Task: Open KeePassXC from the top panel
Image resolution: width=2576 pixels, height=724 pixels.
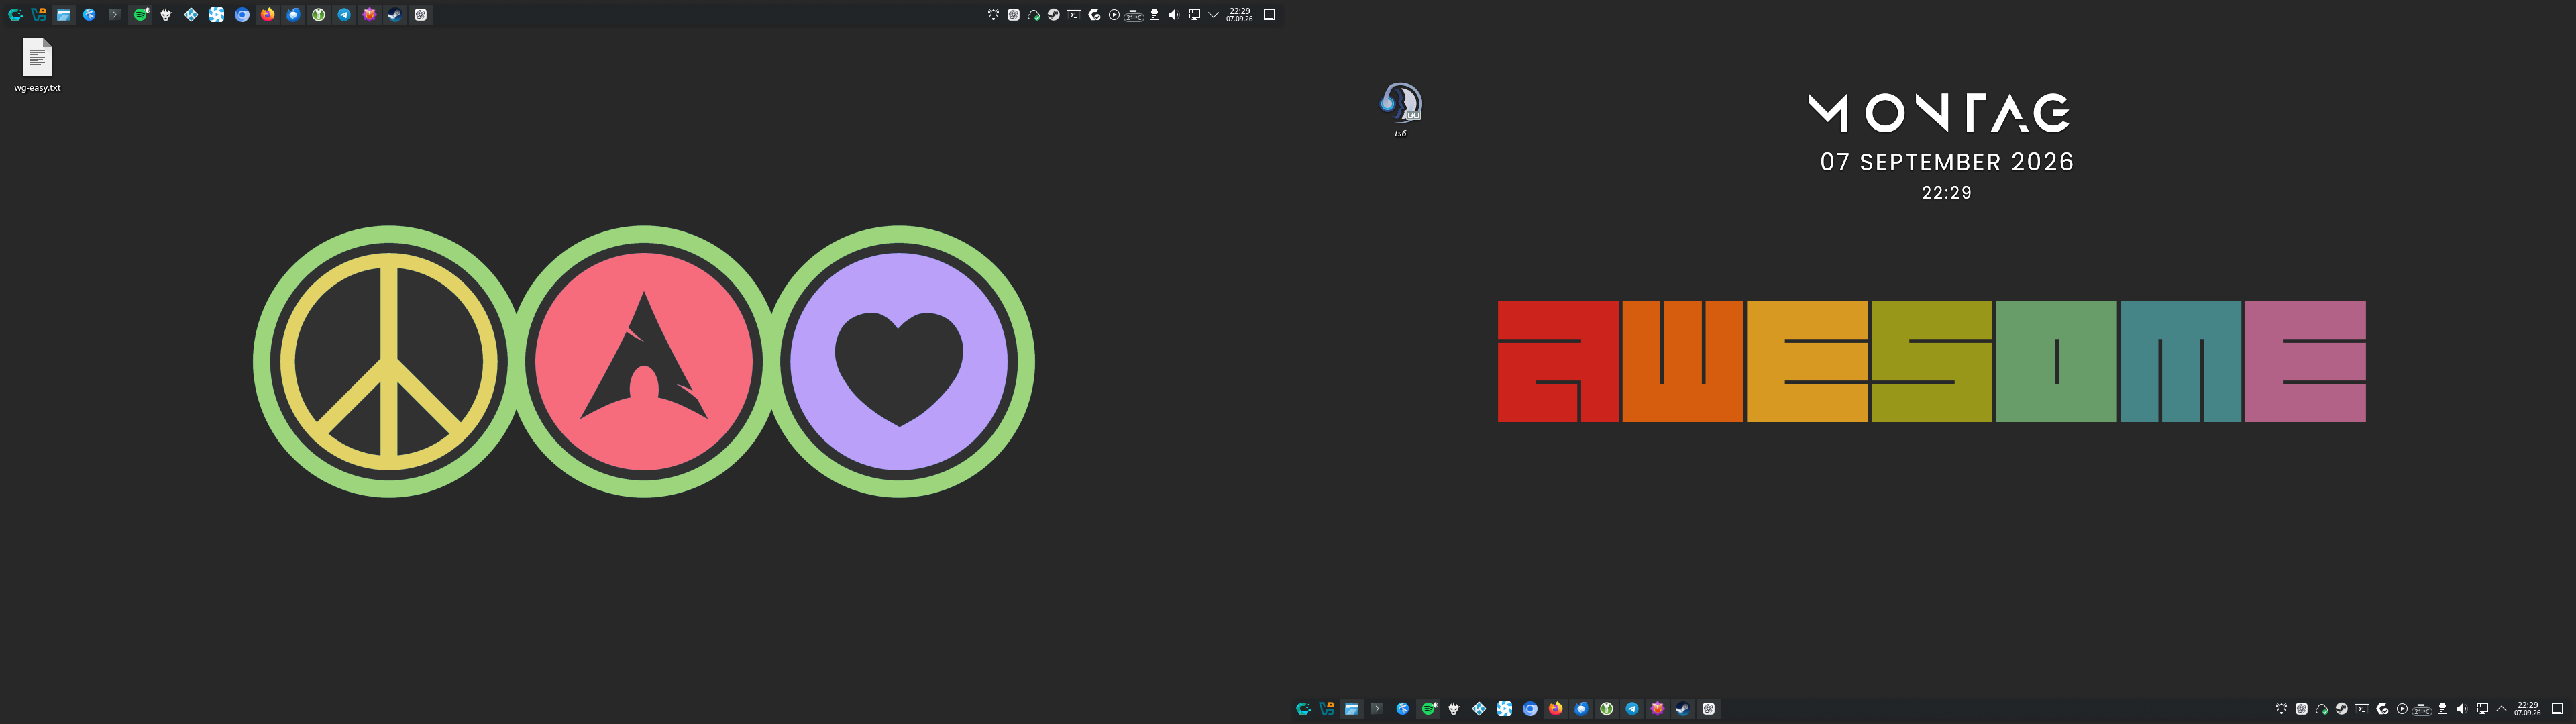Action: [319, 15]
